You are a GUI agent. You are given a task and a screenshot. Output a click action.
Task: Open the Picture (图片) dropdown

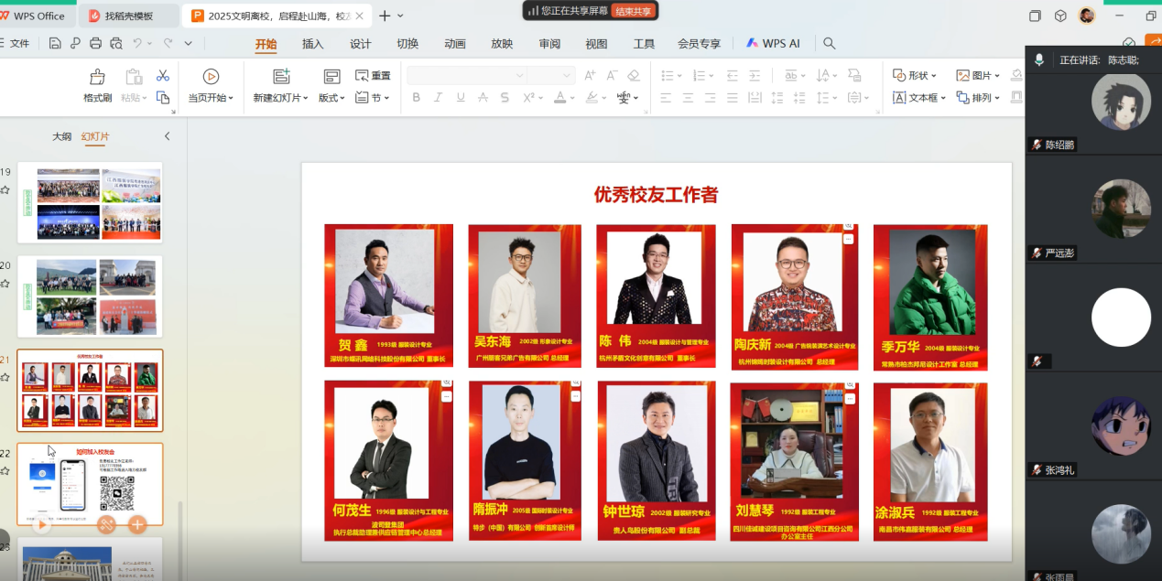click(x=979, y=76)
